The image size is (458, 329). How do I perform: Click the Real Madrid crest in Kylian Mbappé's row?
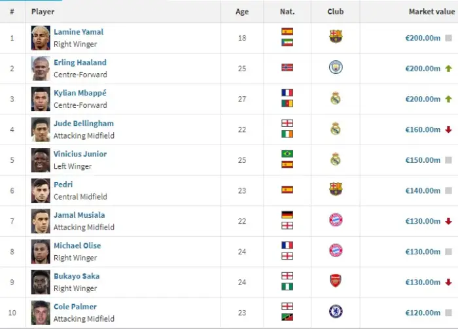point(336,98)
